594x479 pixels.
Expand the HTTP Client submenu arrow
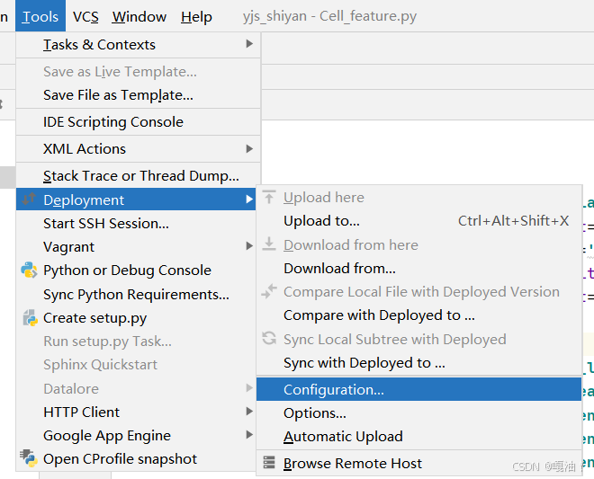[x=249, y=412]
